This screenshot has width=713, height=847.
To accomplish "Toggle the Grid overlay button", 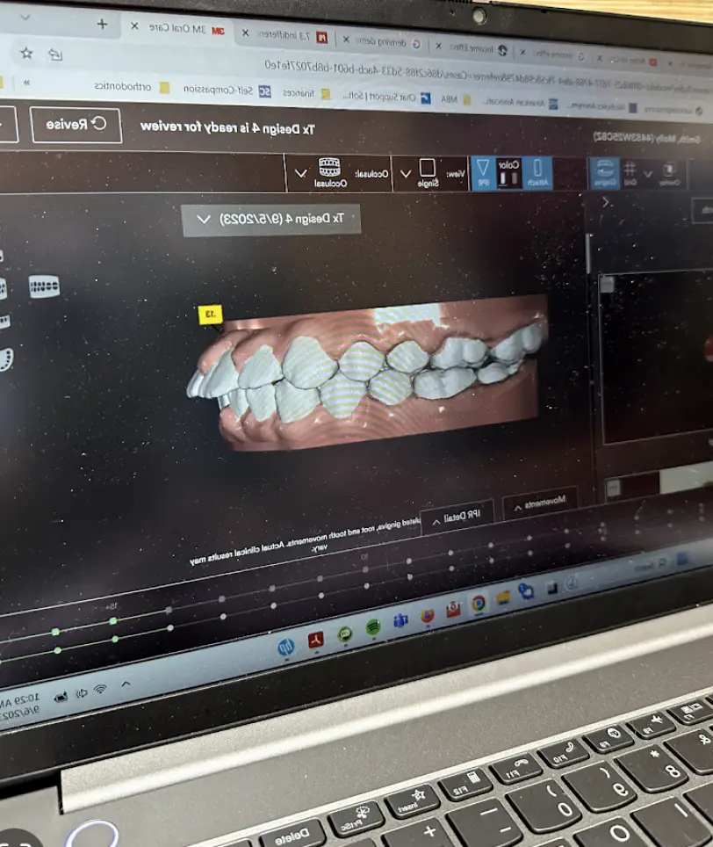I will point(630,174).
